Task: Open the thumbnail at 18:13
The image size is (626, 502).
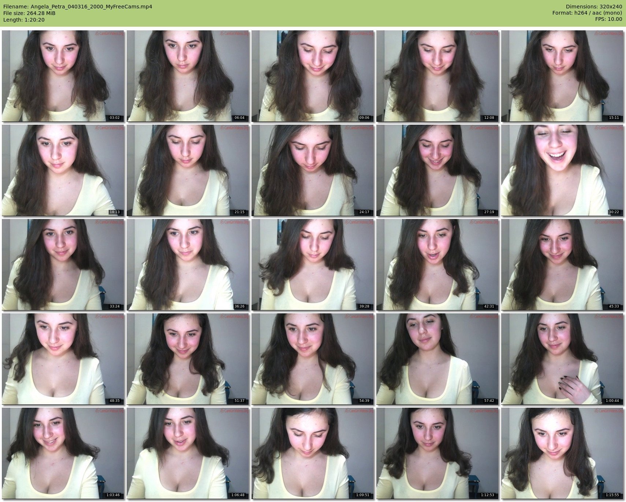Action: (63, 170)
